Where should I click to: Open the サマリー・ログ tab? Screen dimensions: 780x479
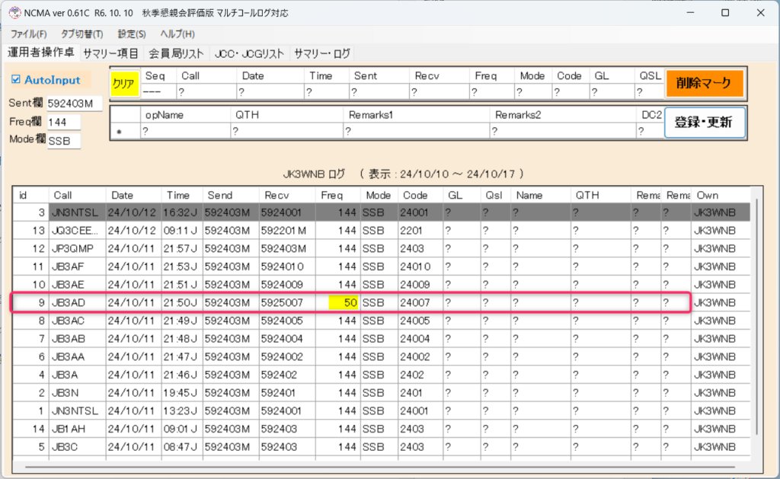(321, 53)
